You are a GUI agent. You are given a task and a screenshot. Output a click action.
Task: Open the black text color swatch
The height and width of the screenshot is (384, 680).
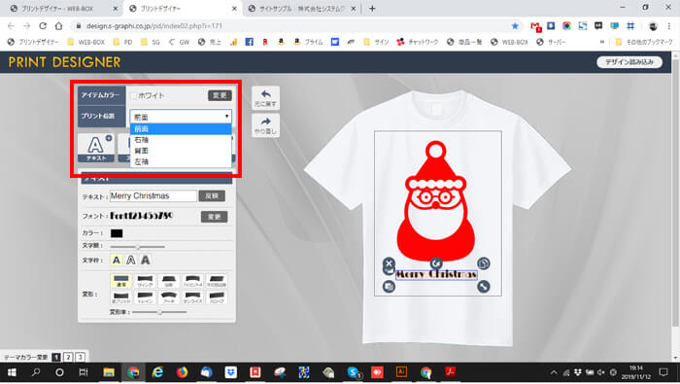[x=117, y=233]
